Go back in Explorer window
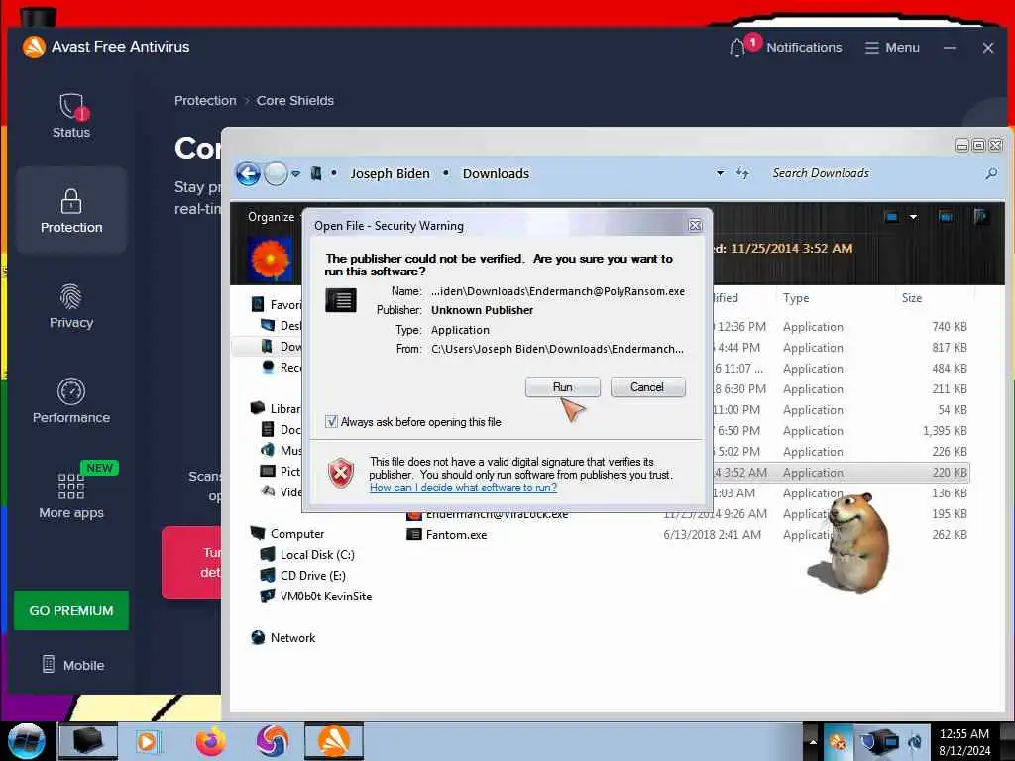 (248, 173)
